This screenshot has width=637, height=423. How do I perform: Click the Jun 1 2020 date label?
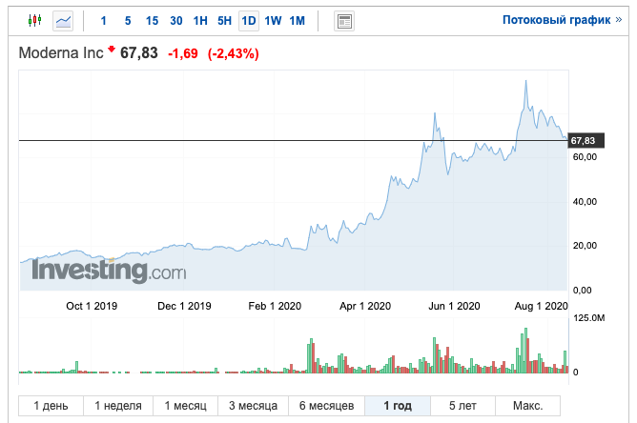click(x=454, y=306)
